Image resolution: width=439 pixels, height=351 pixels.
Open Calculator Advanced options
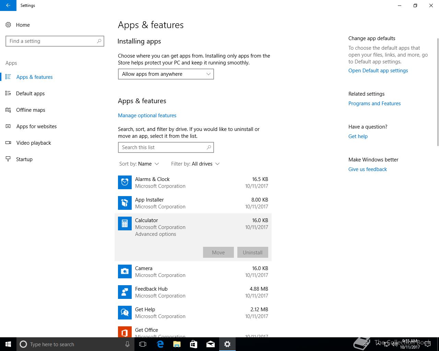[x=156, y=234]
